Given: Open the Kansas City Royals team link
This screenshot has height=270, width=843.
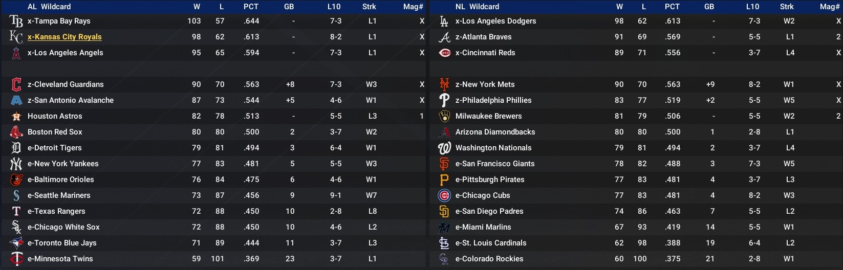Looking at the screenshot, I should pyautogui.click(x=64, y=37).
